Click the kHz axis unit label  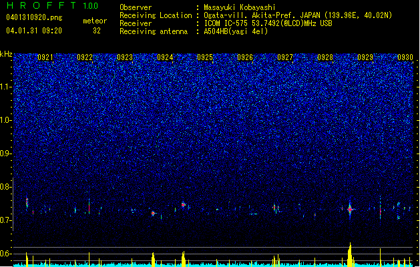coord(6,54)
